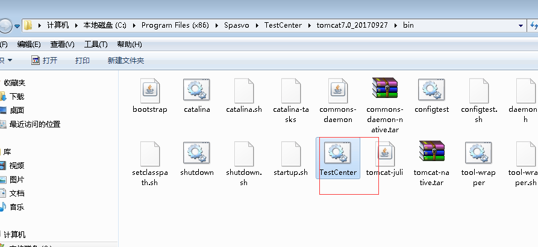Select the tomcat-juli jar icon

tap(384, 154)
